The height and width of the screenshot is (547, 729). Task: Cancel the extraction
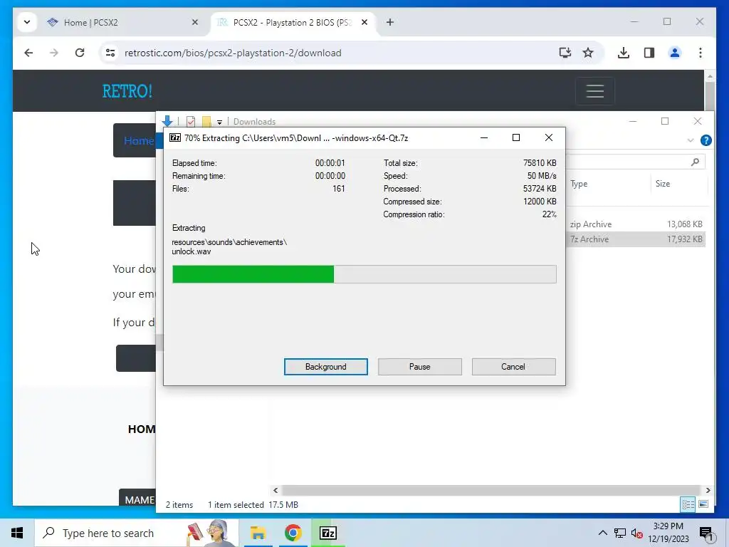click(513, 367)
